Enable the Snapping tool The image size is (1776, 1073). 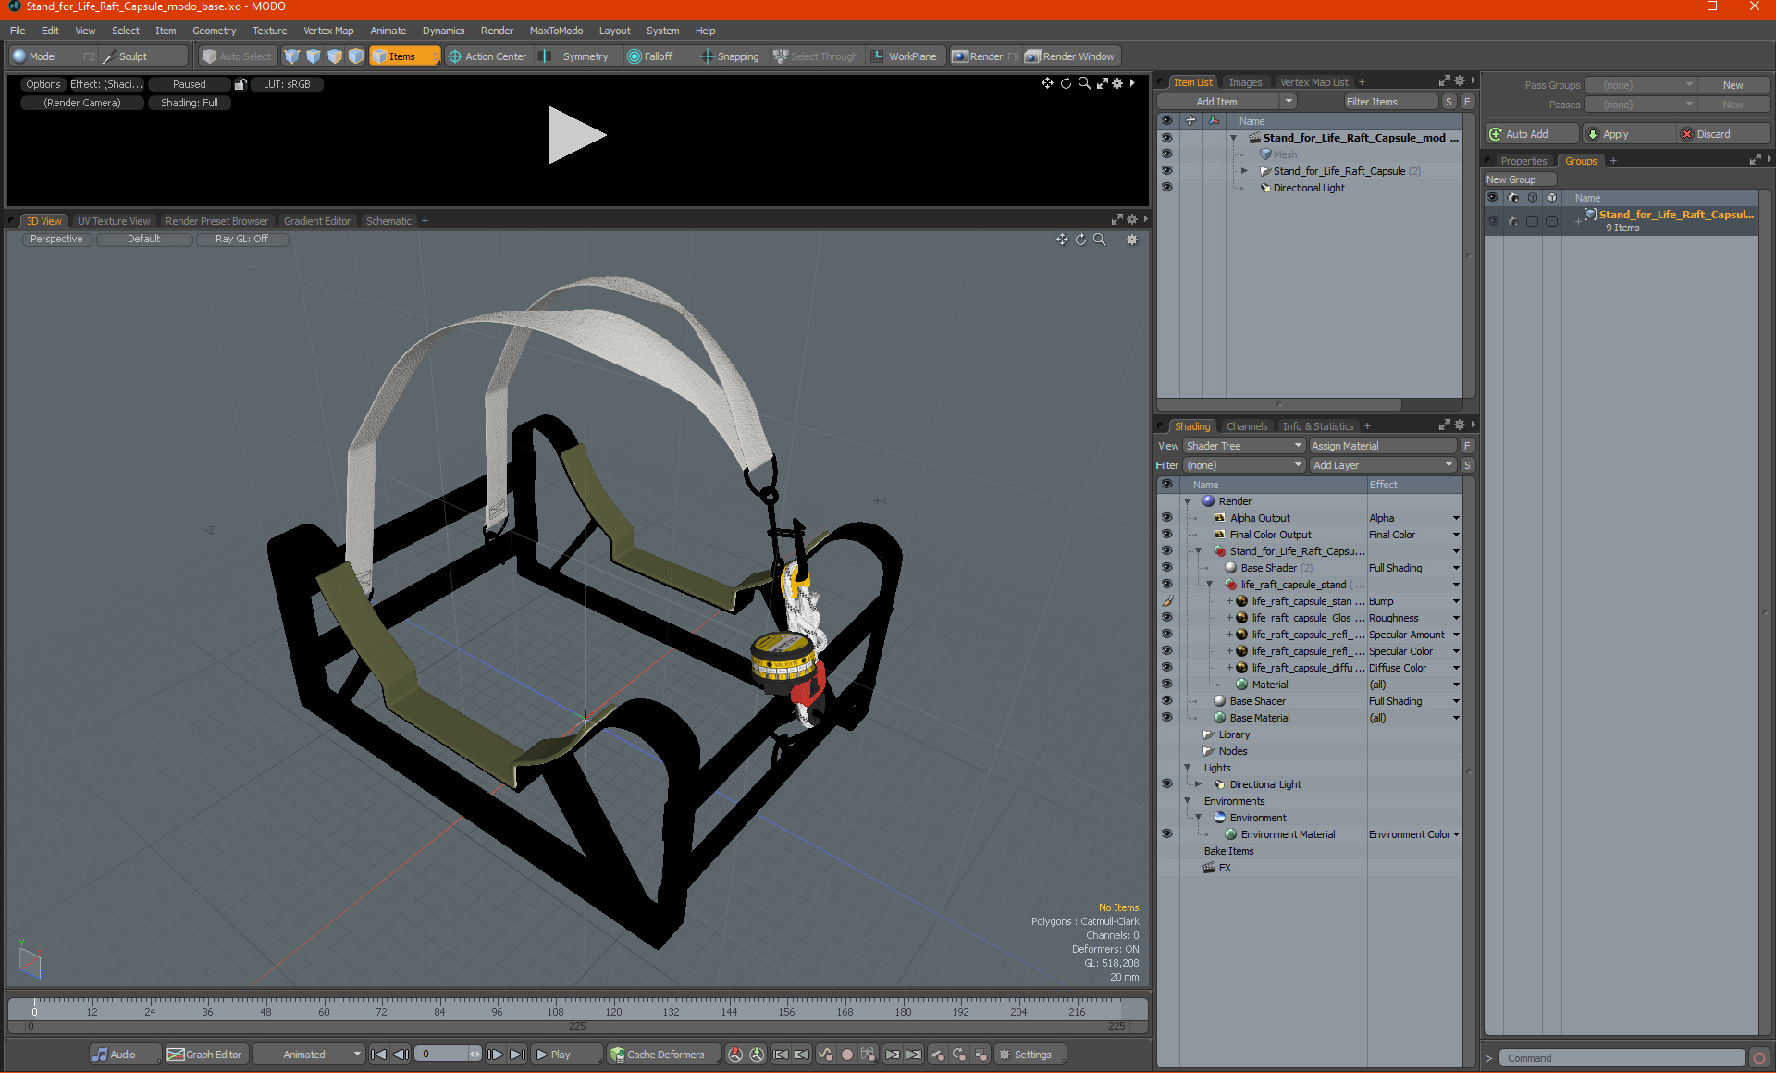tap(729, 56)
